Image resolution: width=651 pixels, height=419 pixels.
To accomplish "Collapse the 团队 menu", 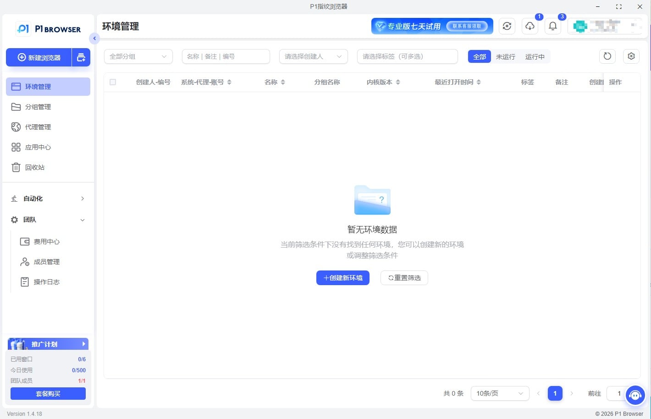I will coord(48,220).
